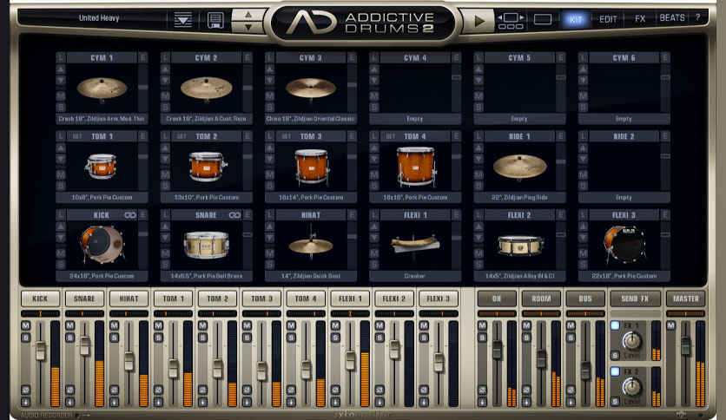Click the MASTER channel volume fader

686,345
